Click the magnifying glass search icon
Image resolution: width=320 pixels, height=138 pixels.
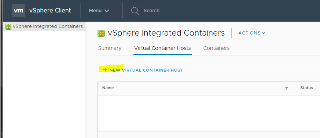135,11
